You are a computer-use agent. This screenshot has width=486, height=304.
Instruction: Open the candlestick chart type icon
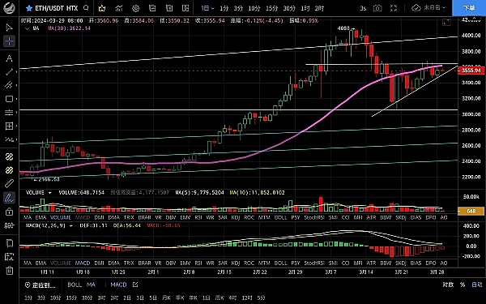(102, 8)
